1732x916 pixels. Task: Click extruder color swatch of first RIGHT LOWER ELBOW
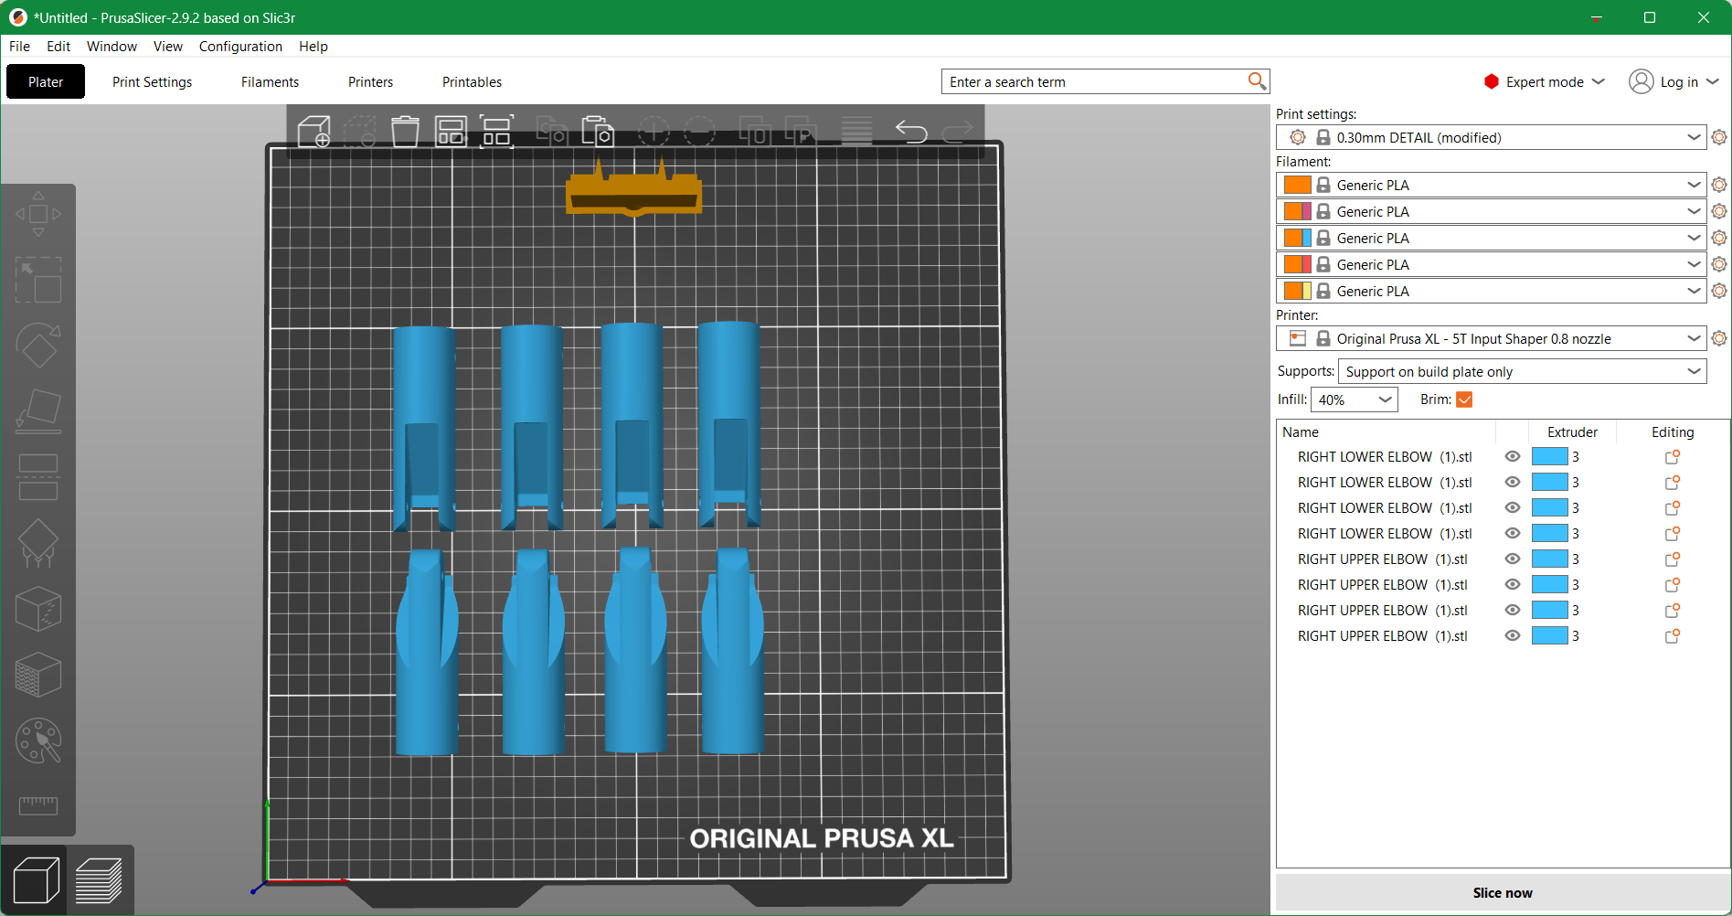1549,457
